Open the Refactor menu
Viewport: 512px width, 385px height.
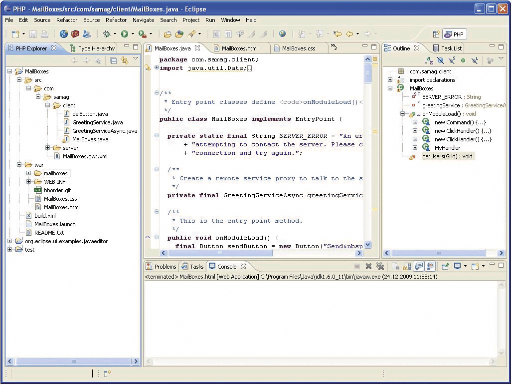pos(66,20)
